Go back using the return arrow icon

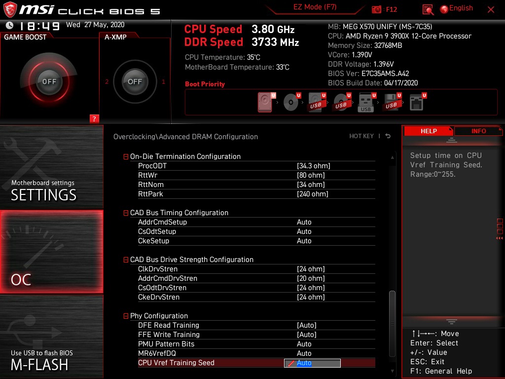point(388,136)
